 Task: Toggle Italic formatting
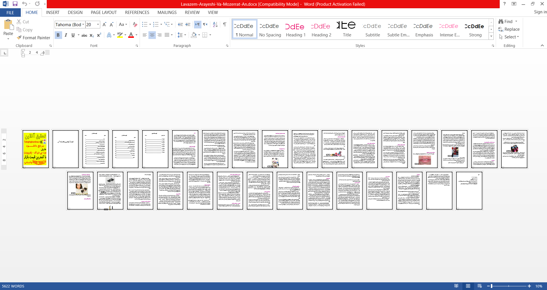[66, 35]
